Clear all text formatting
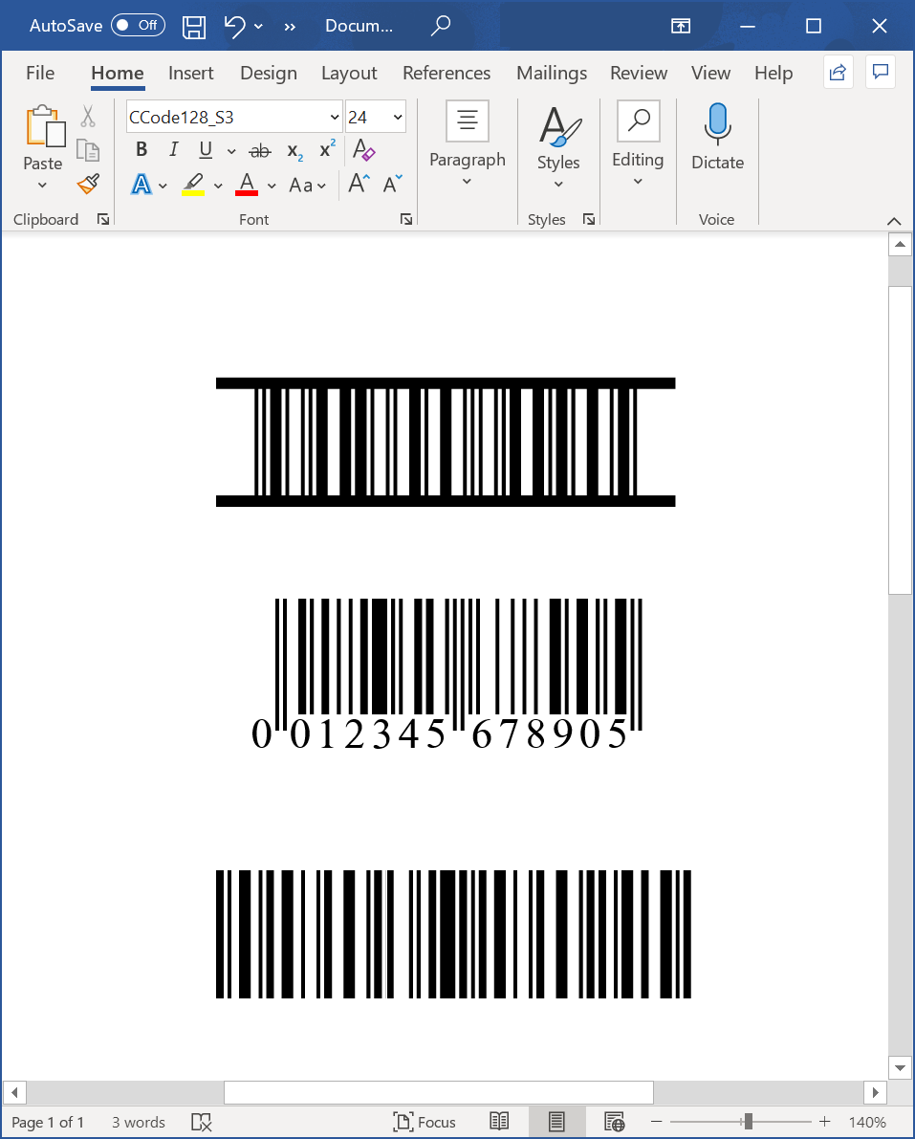The width and height of the screenshot is (915, 1139). tap(362, 150)
